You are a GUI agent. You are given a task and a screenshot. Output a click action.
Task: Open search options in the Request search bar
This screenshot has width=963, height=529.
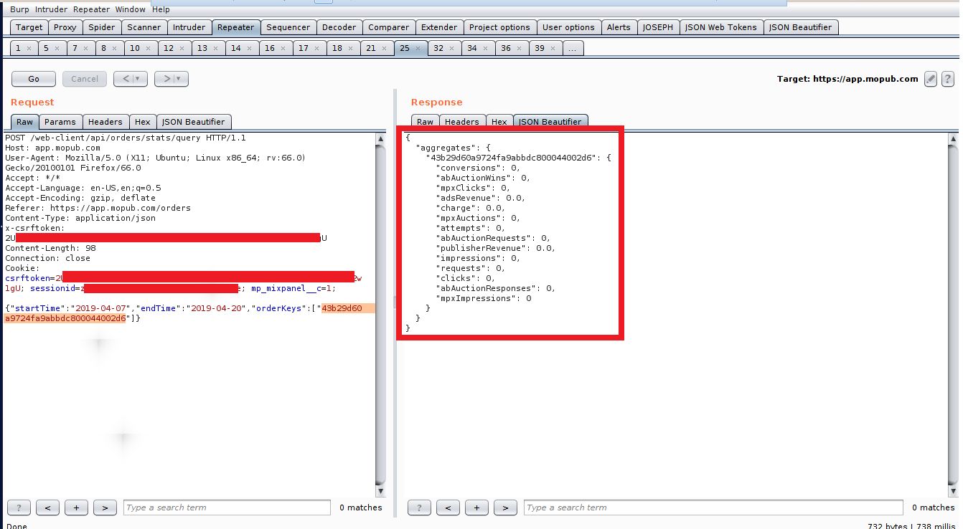pos(19,507)
